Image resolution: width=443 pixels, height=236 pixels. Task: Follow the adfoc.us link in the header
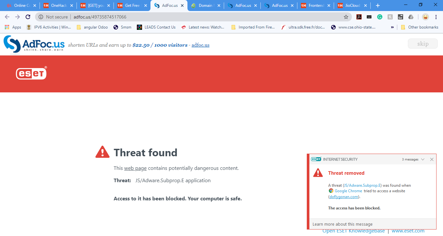(x=200, y=45)
